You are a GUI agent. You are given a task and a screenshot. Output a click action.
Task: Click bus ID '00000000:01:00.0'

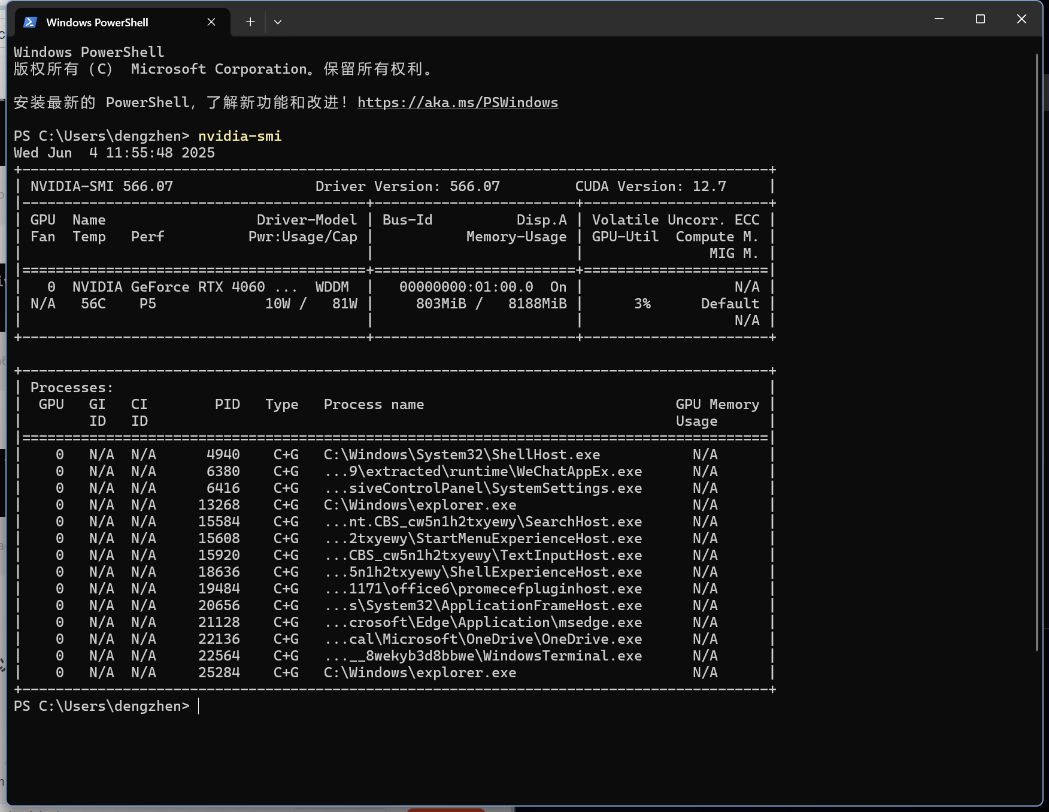(466, 287)
